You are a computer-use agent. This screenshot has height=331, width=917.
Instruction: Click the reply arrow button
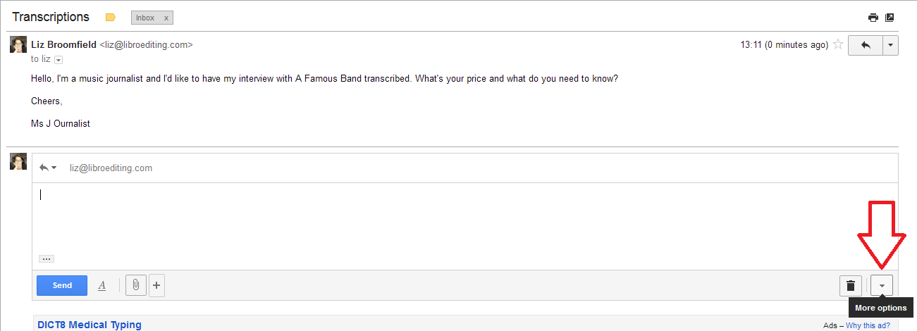[x=866, y=45]
